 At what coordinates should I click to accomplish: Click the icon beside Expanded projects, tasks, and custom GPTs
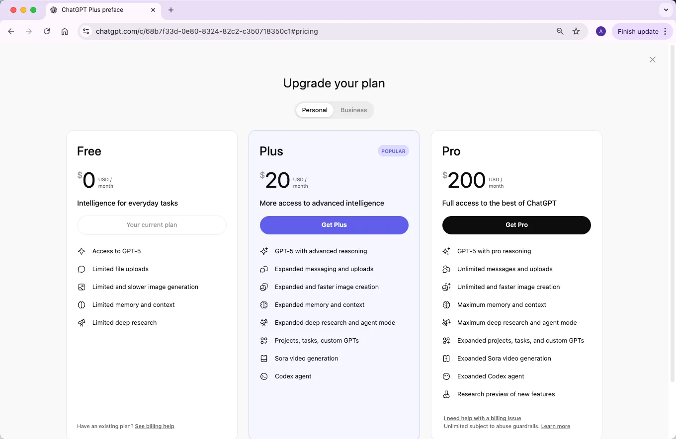pos(446,341)
